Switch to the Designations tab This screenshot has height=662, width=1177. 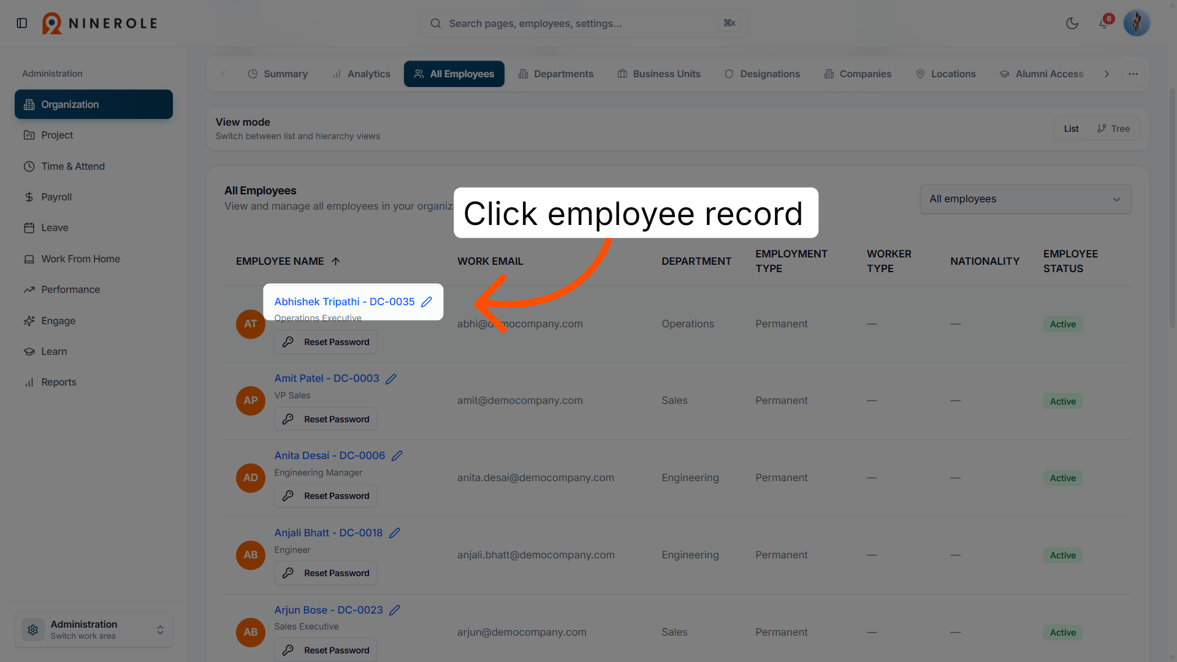point(762,74)
